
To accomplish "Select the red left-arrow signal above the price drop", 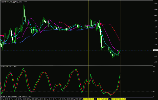I will 101,24.
